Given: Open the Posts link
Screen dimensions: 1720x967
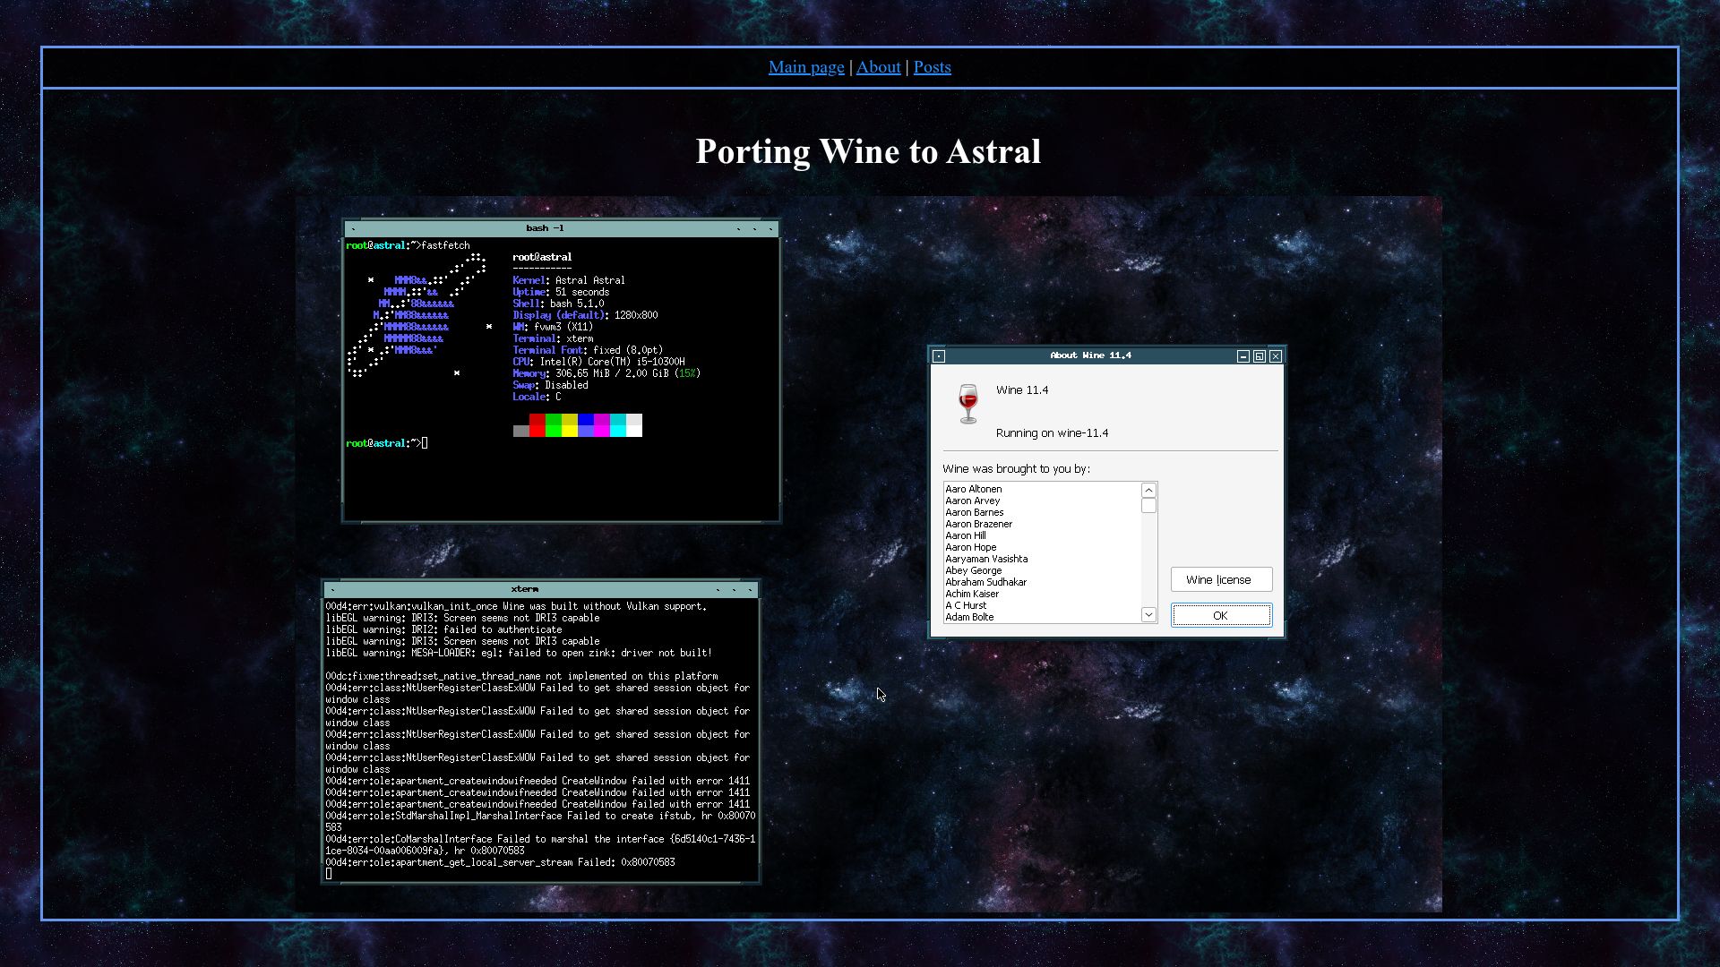Looking at the screenshot, I should (x=932, y=67).
